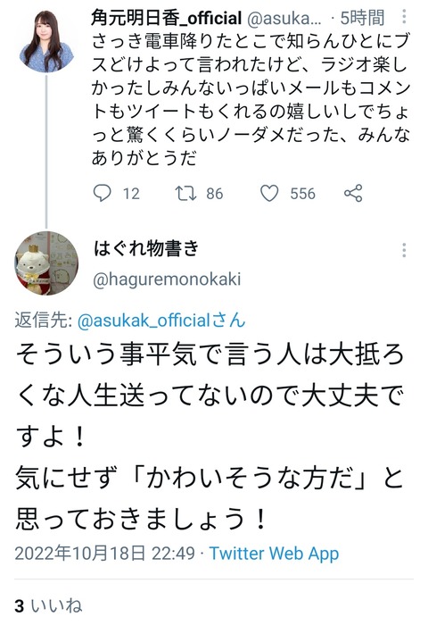This screenshot has height=625, width=428.
Task: Open 角元明日香's profile picture
Action: pyautogui.click(x=46, y=41)
